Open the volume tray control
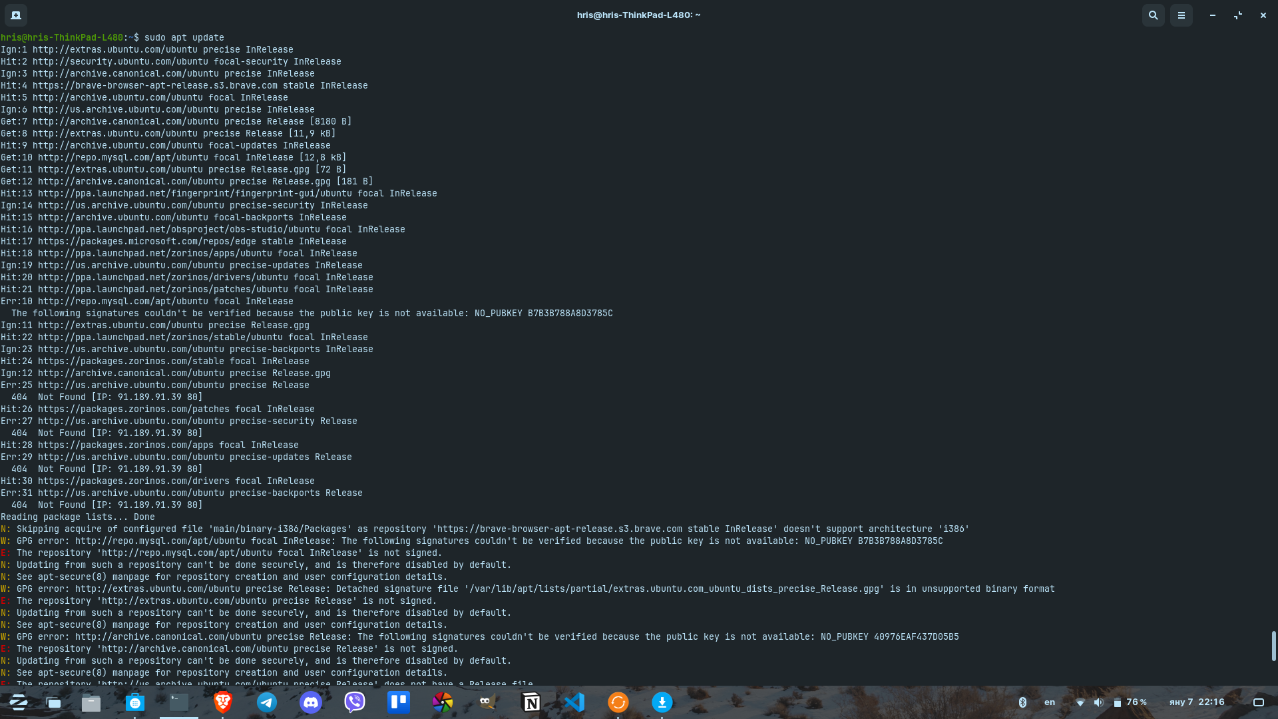The image size is (1278, 719). (x=1099, y=702)
